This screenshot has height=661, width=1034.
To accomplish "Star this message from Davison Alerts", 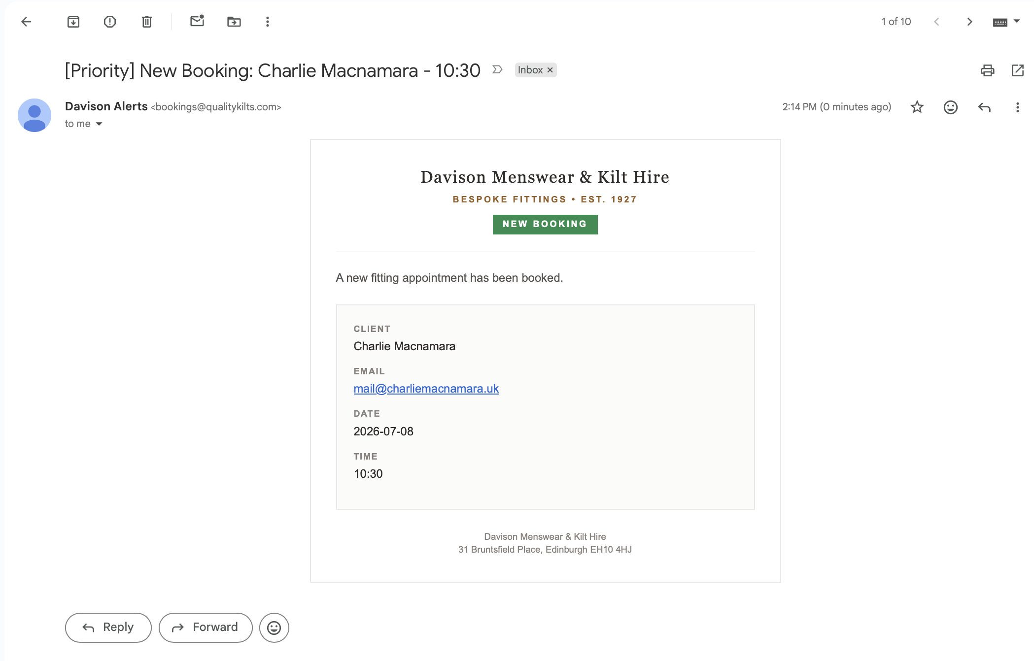I will pyautogui.click(x=917, y=107).
